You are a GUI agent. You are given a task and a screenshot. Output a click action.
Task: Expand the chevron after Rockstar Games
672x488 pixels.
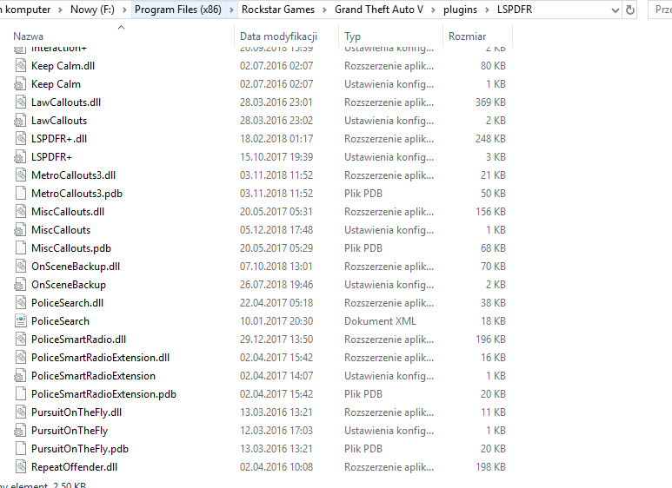click(x=324, y=10)
